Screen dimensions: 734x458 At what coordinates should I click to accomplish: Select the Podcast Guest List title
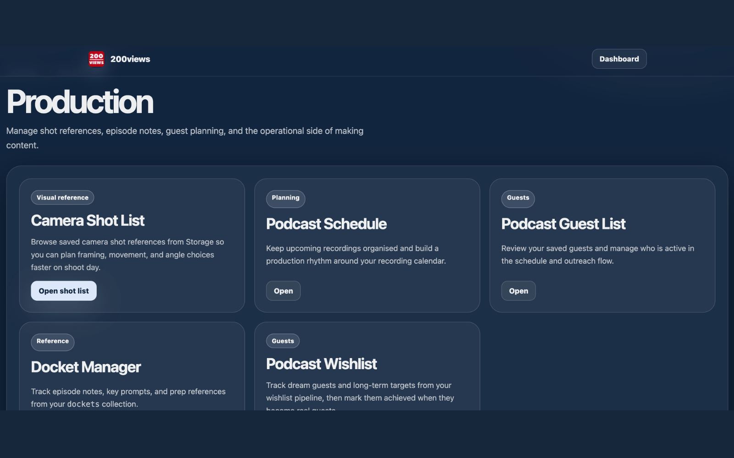pyautogui.click(x=563, y=224)
